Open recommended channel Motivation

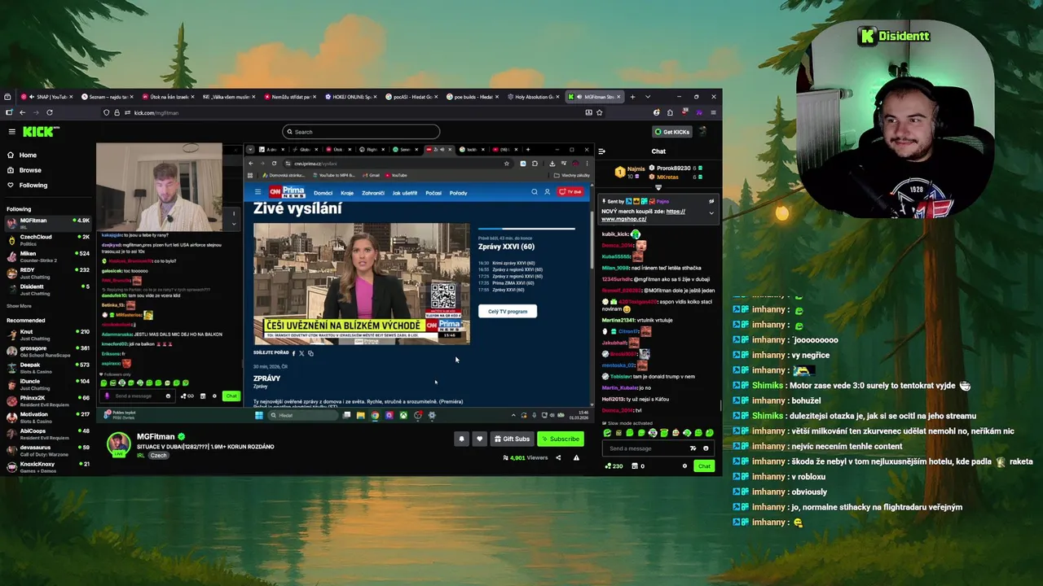point(49,417)
